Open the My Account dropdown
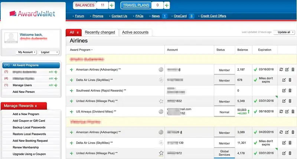Viewport: 297px width, 159px height. [x=27, y=52]
